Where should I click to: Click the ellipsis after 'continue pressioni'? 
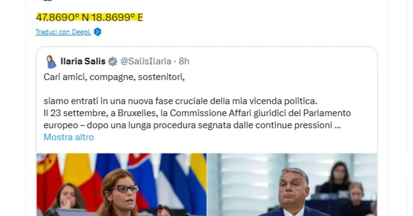click(x=338, y=126)
